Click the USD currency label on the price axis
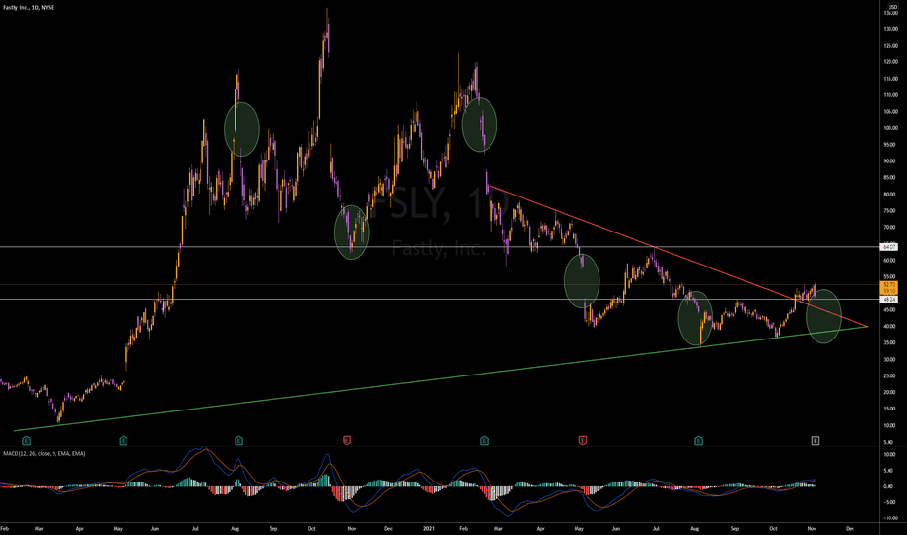Viewport: 907px width, 535px height. pos(892,7)
